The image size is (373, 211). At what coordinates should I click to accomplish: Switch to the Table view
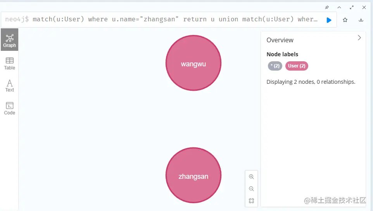point(9,63)
